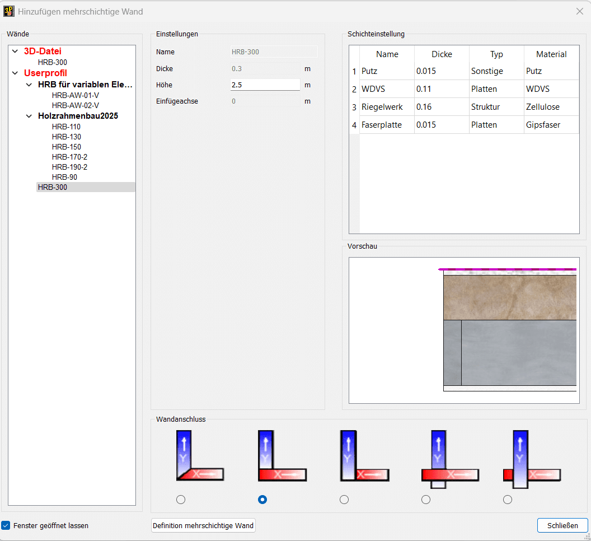
Task: Click the app icon in title bar
Action: (9, 11)
